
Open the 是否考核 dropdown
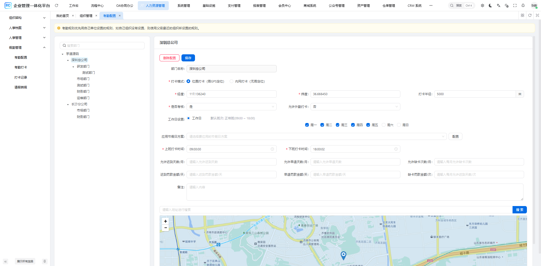pos(231,107)
